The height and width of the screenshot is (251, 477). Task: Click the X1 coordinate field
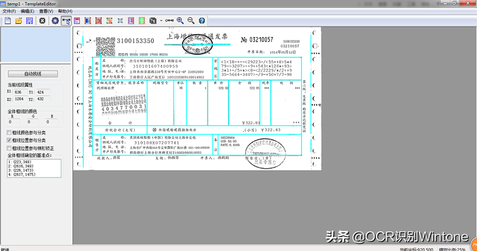[x=20, y=92]
